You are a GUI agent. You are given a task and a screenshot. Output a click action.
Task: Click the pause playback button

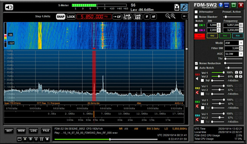click(x=42, y=139)
